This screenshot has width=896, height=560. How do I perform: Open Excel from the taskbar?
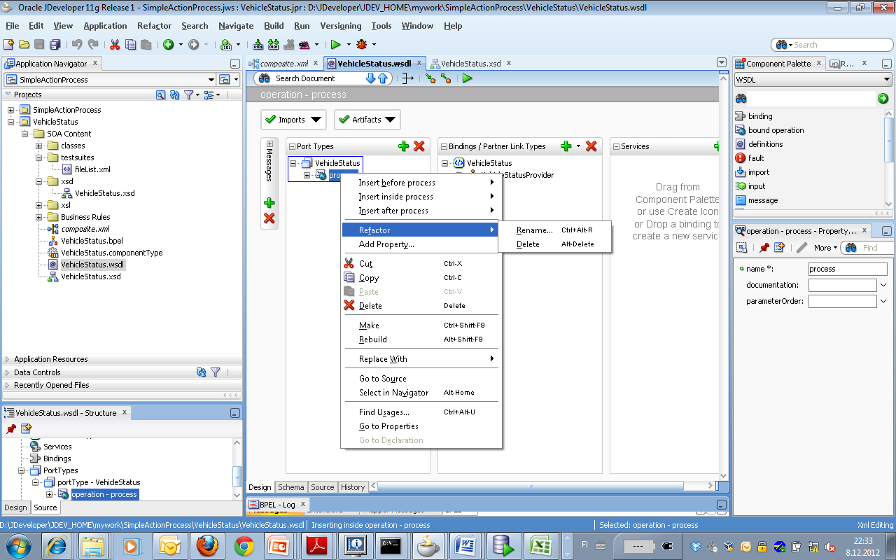click(539, 545)
